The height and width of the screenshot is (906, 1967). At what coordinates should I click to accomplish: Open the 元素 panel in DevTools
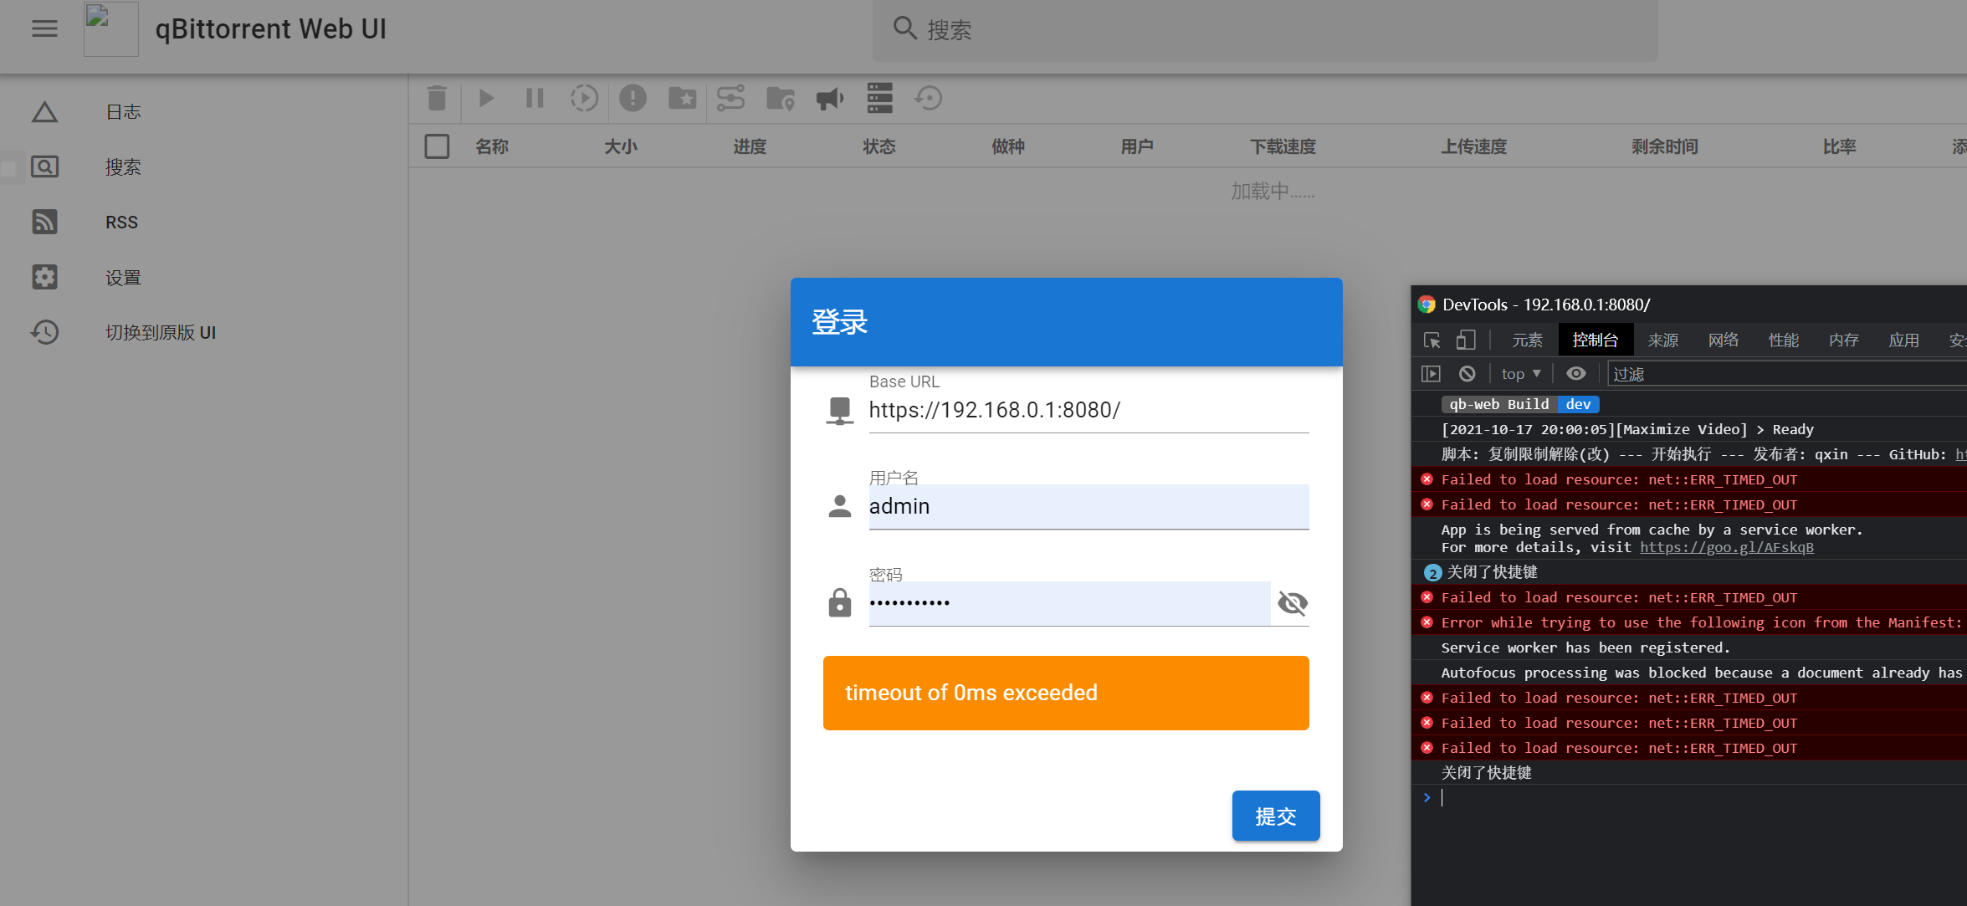tap(1527, 340)
